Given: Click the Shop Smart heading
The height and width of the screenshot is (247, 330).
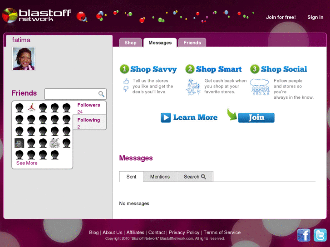Looking at the screenshot, I should [x=219, y=69].
